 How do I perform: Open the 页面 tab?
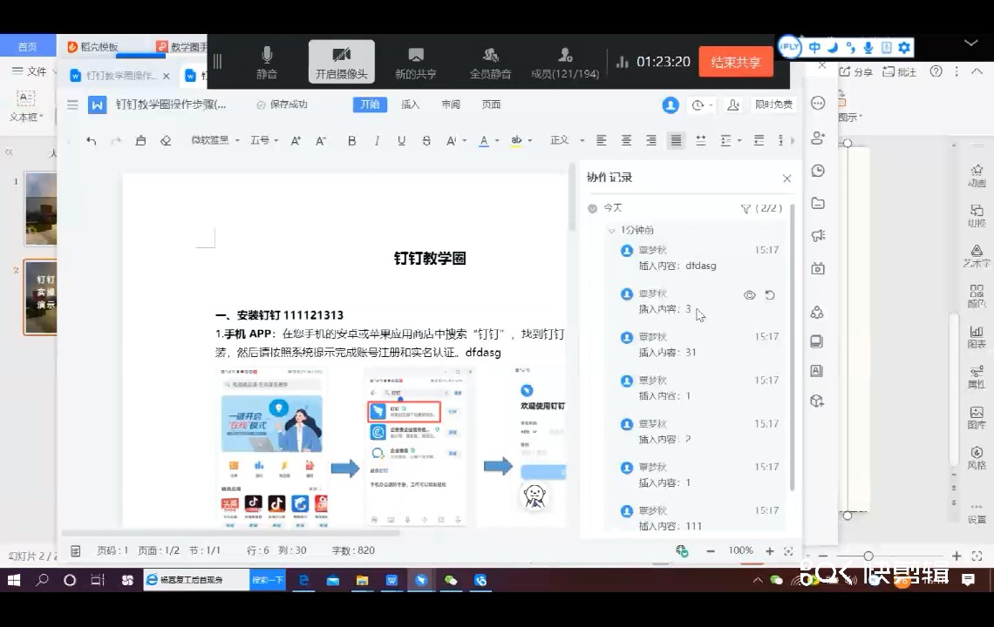coord(491,104)
